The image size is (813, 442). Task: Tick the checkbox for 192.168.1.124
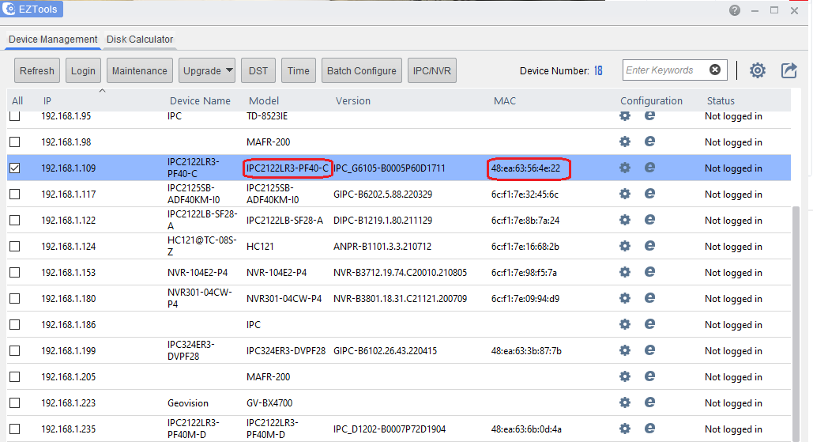click(15, 246)
